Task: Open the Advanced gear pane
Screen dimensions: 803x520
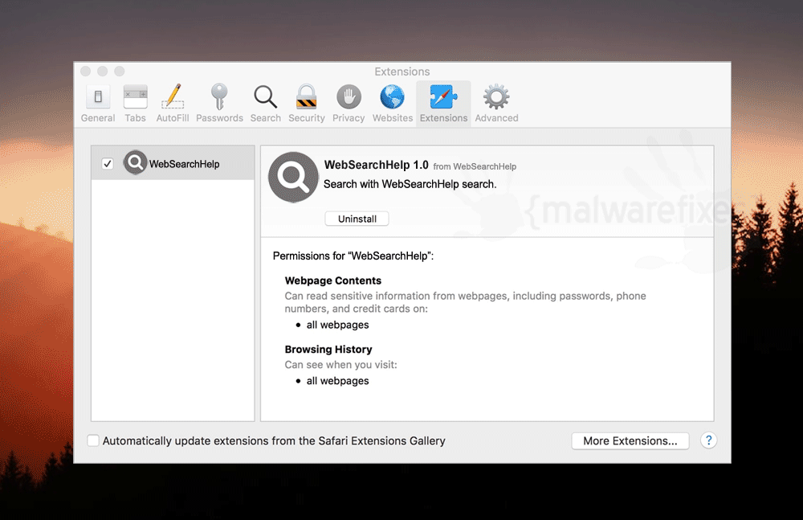Action: coord(496,104)
